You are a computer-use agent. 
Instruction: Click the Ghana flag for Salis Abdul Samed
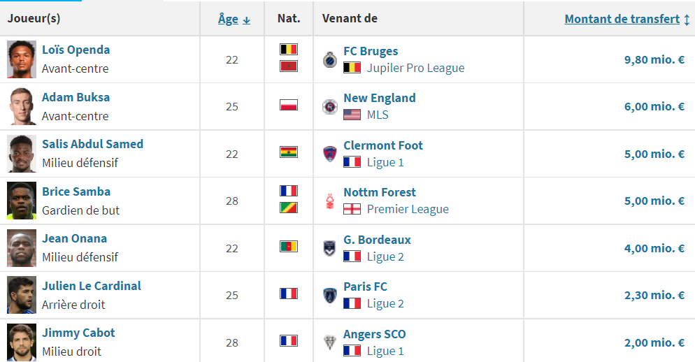click(289, 152)
